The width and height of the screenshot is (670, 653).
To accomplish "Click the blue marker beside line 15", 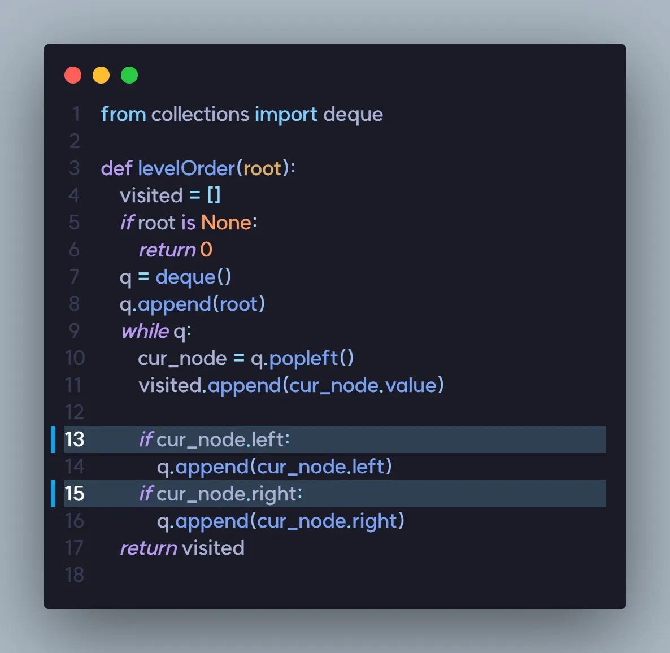I will [x=53, y=494].
